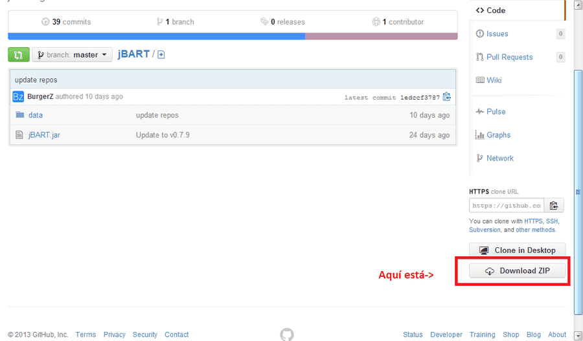This screenshot has width=583, height=341.
Task: Open the Issues tab
Action: [x=497, y=34]
